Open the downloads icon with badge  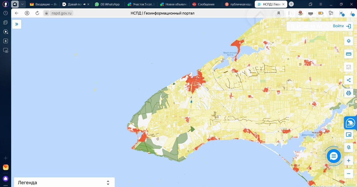pos(352,13)
